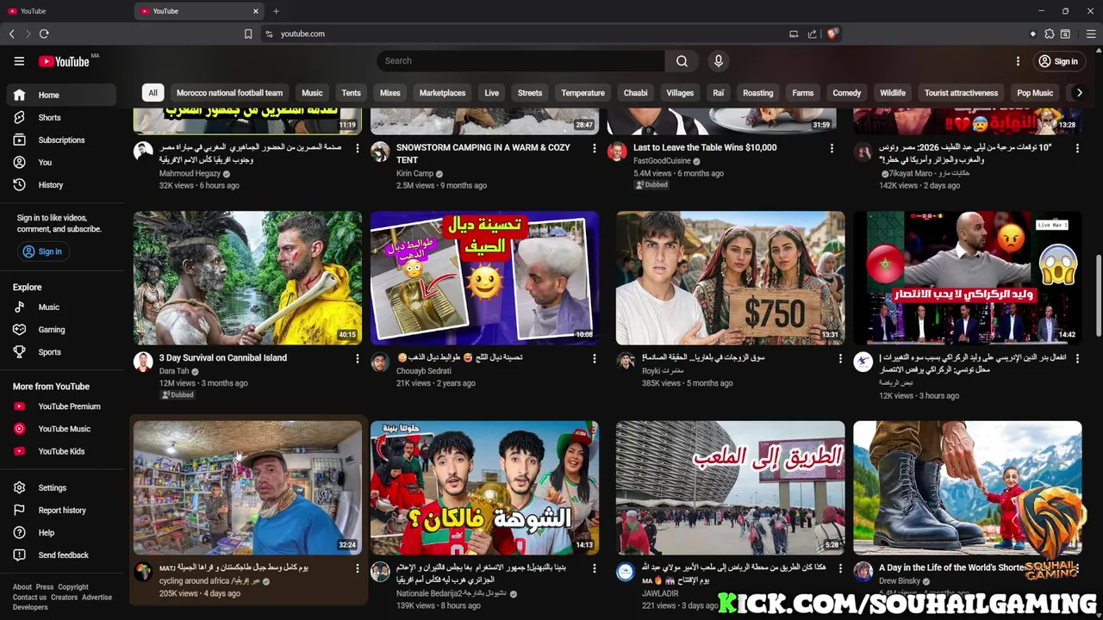1103x620 pixels.
Task: Open the new tab plus button
Action: click(x=276, y=11)
